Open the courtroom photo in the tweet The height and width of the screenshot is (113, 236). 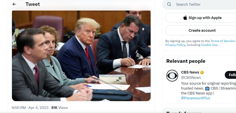tap(81, 56)
